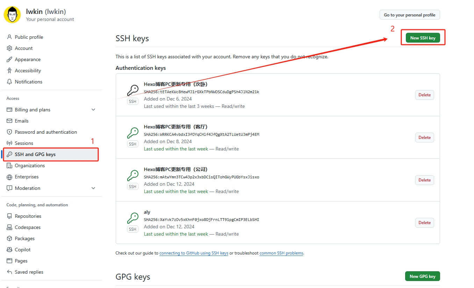Follow the common SSH problems link
The width and height of the screenshot is (474, 288).
281,253
